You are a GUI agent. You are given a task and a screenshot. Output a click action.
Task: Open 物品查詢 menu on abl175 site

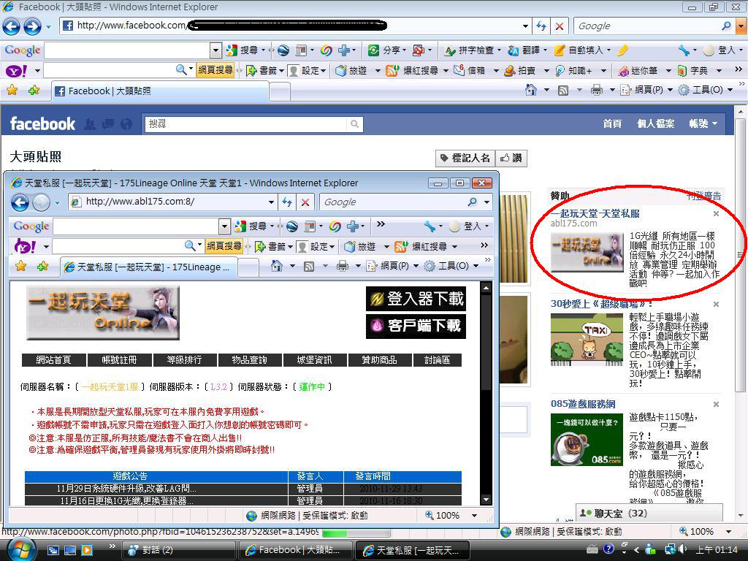point(250,360)
